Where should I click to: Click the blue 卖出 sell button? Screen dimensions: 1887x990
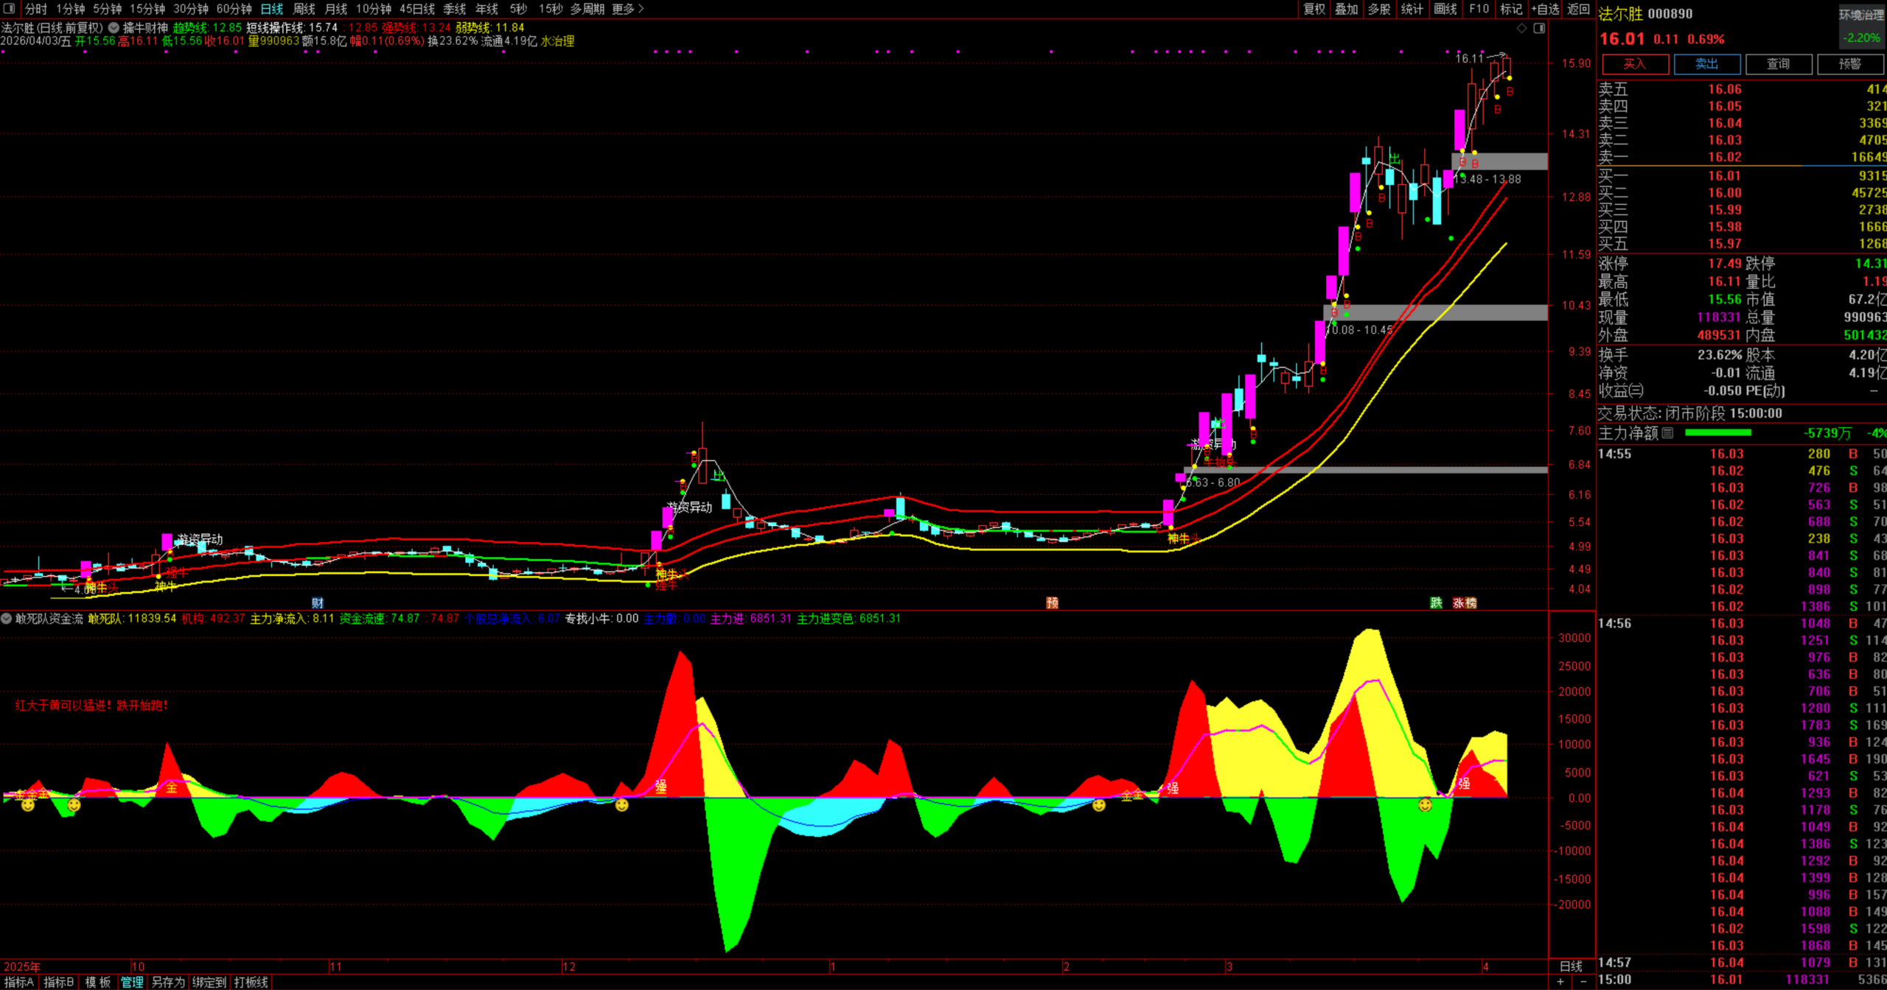click(1706, 64)
